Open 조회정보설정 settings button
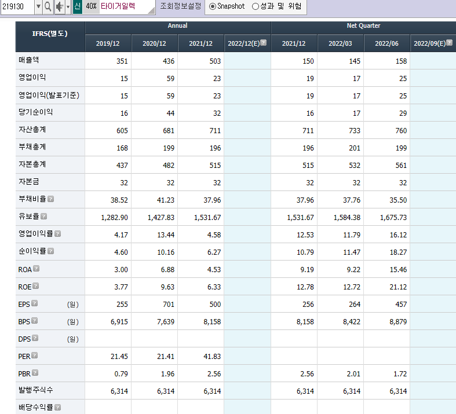Viewport: 456px width, 414px height. tap(180, 6)
